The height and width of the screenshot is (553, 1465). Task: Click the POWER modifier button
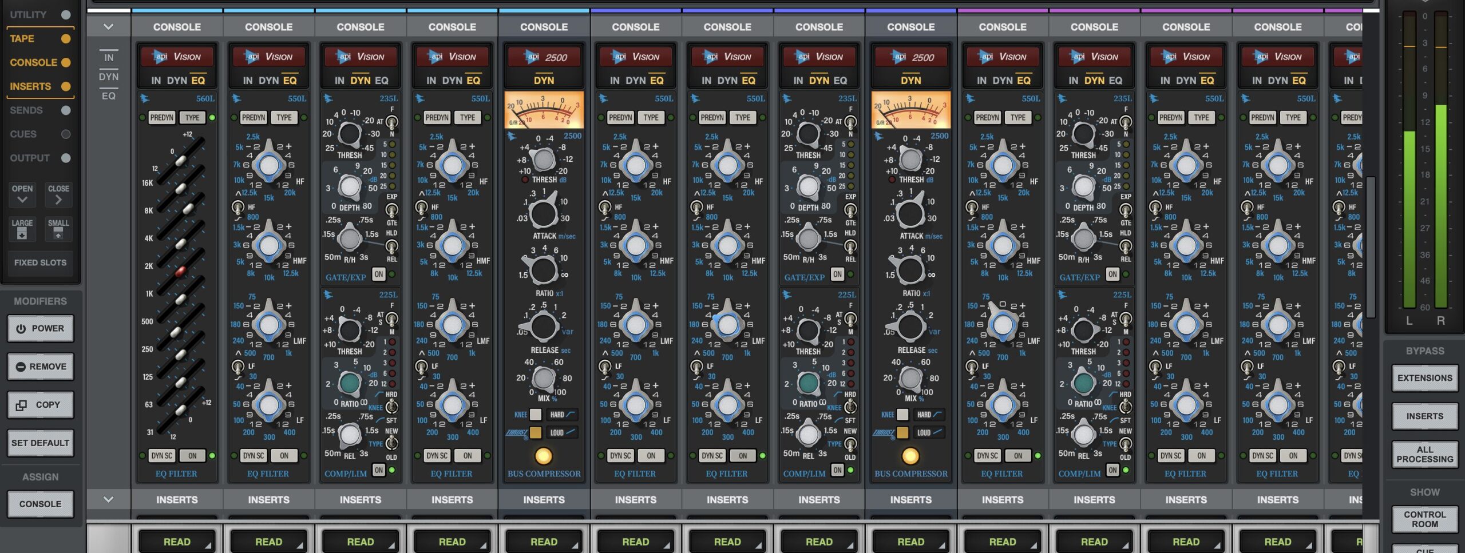click(40, 328)
